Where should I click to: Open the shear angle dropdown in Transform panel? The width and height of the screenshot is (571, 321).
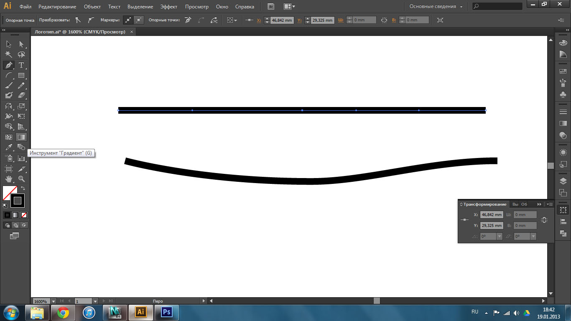point(533,237)
